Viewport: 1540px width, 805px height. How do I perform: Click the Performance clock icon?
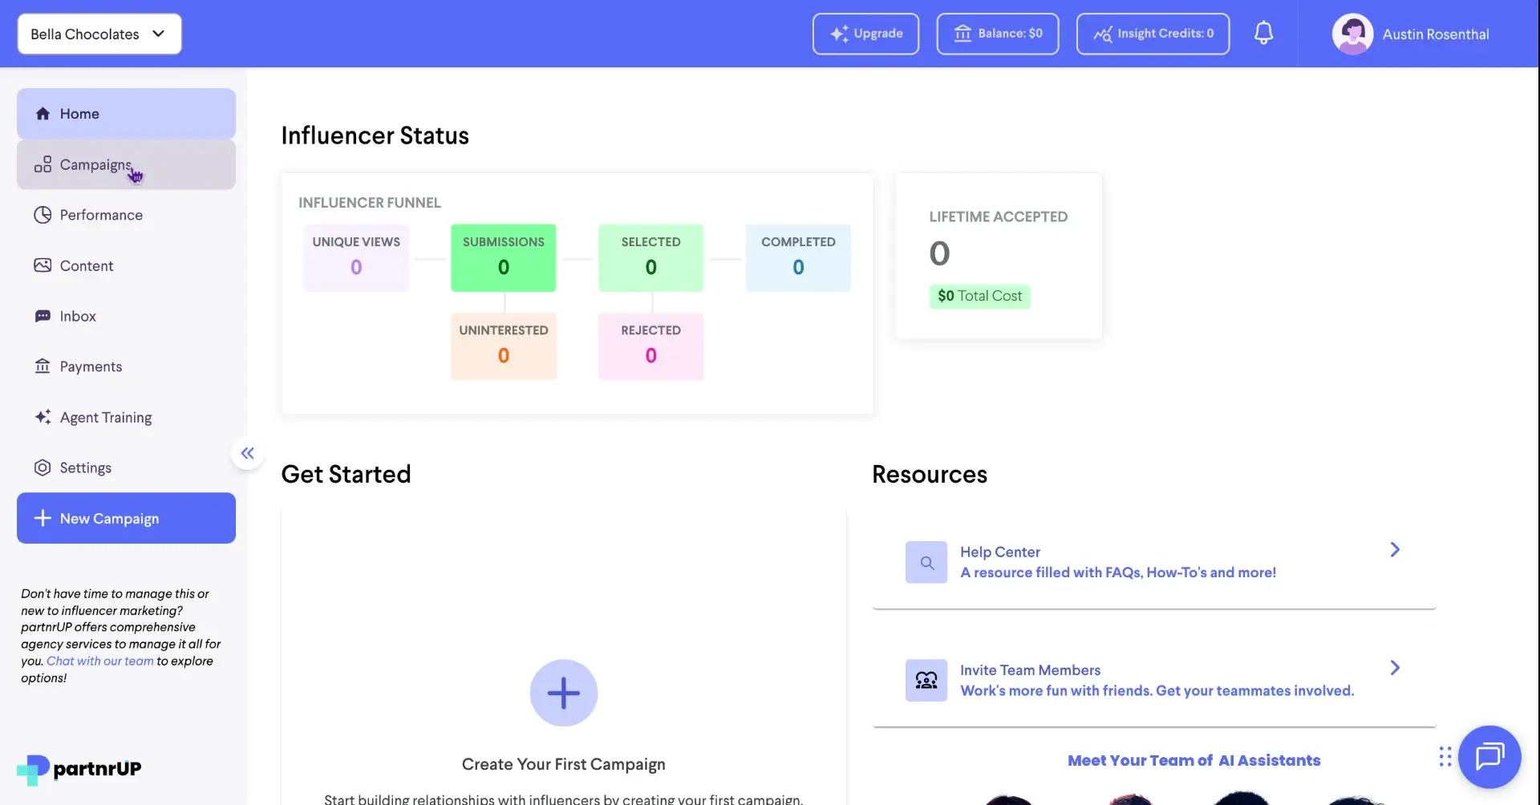click(43, 214)
